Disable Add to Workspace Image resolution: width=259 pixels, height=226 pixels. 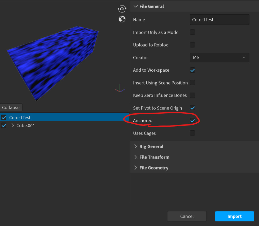pos(192,70)
